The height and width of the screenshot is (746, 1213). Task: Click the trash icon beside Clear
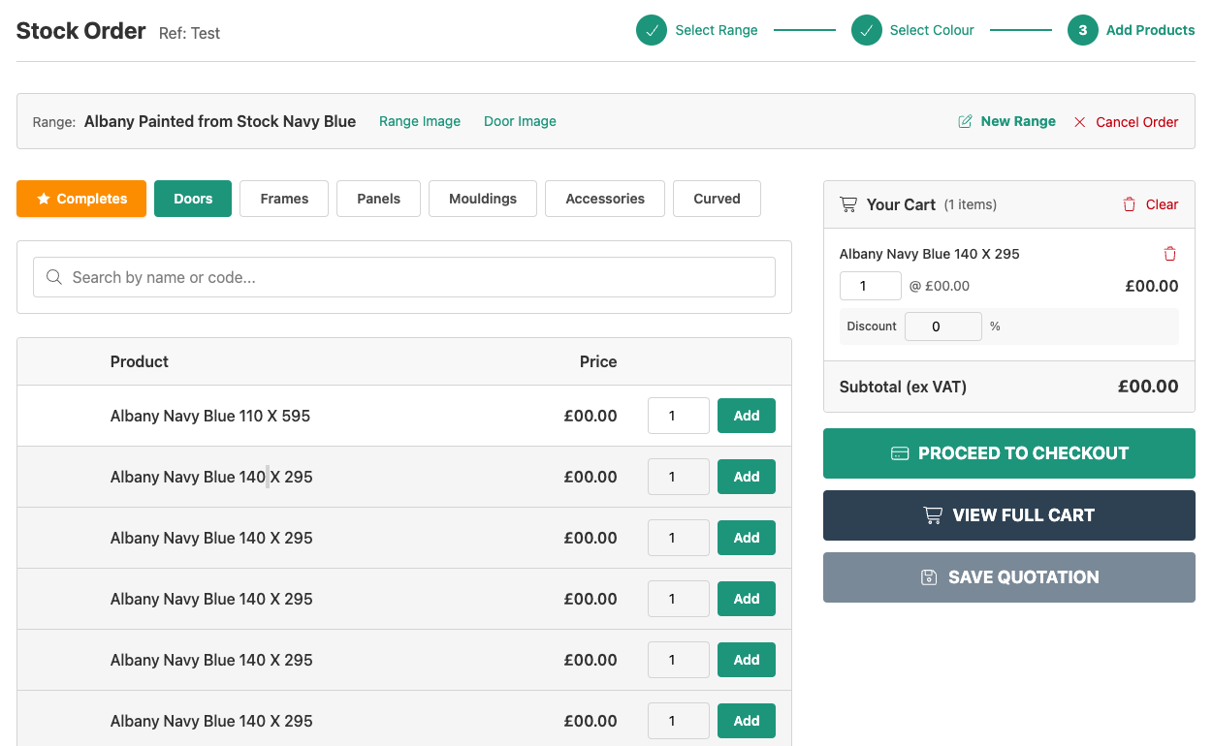(x=1129, y=204)
